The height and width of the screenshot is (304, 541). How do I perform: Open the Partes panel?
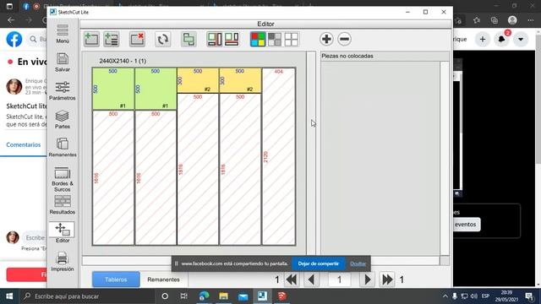63,119
